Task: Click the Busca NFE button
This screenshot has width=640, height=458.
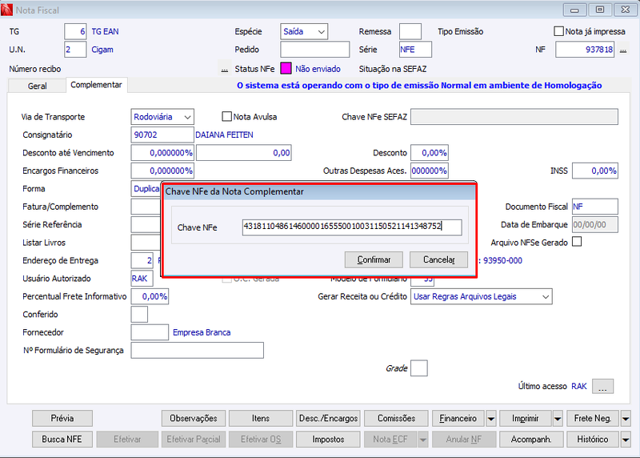Action: pos(62,440)
